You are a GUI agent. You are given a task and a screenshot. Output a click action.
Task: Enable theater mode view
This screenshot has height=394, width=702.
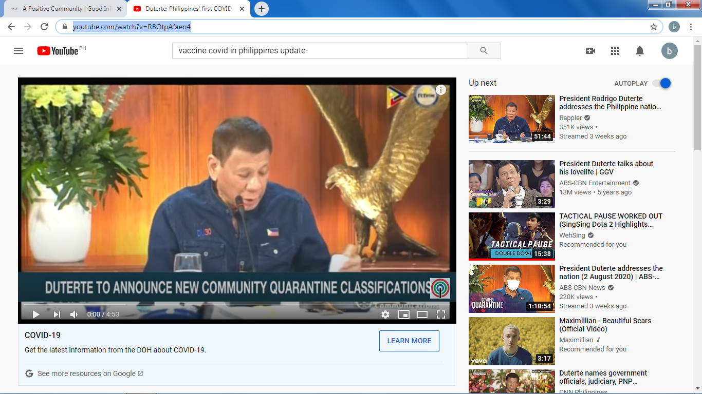click(x=422, y=314)
